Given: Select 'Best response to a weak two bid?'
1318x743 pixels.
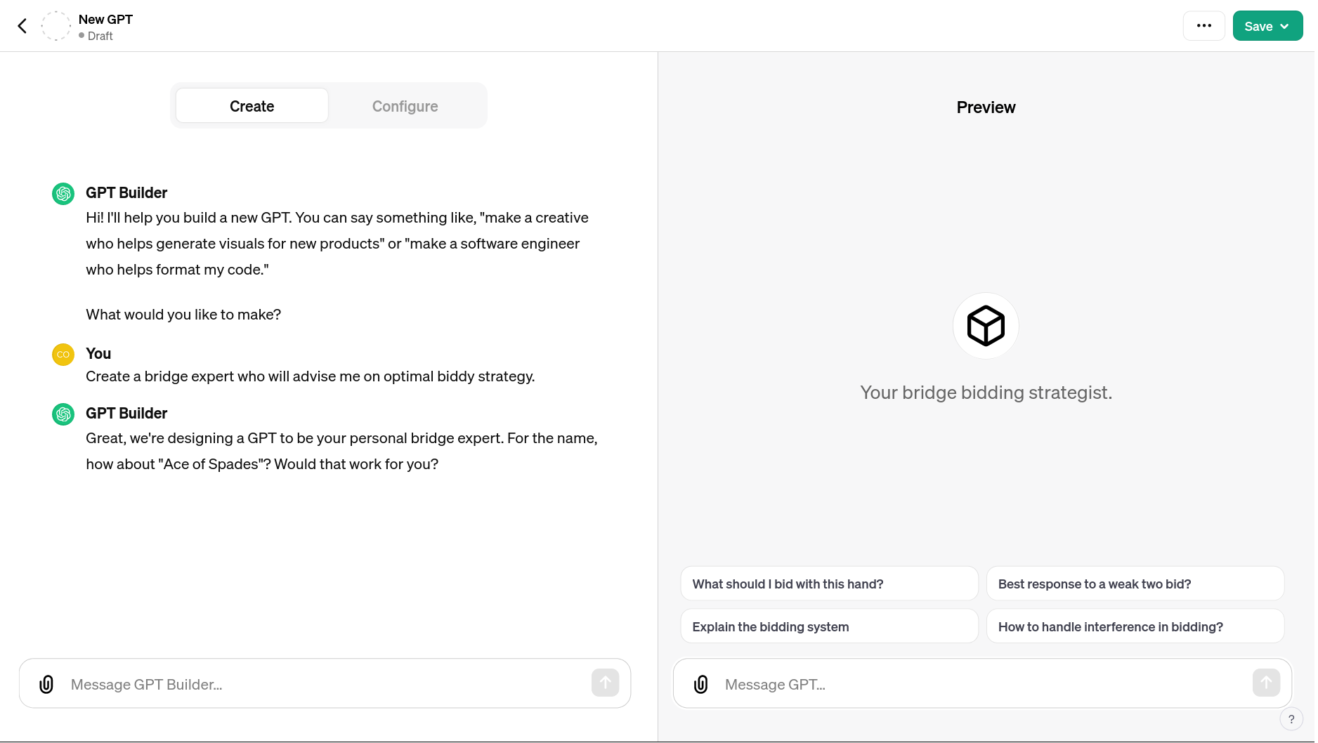Looking at the screenshot, I should (1135, 584).
